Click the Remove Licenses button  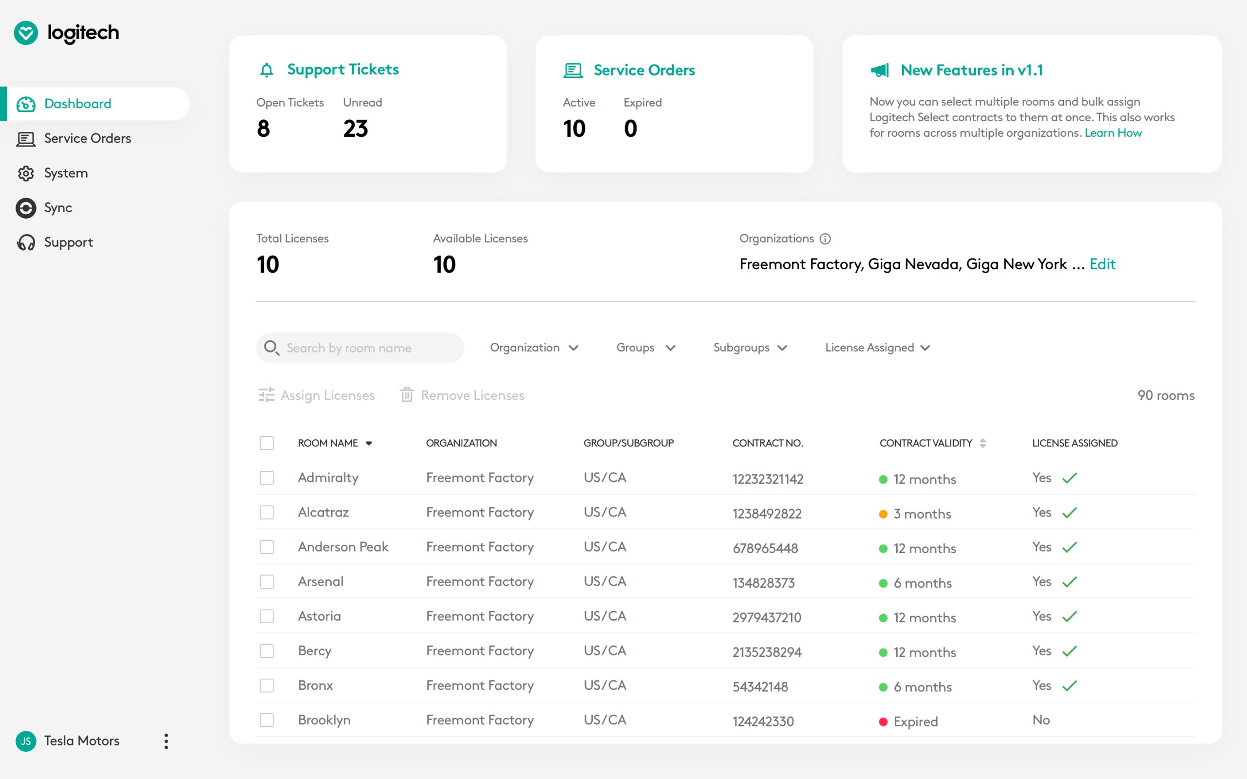click(x=462, y=395)
